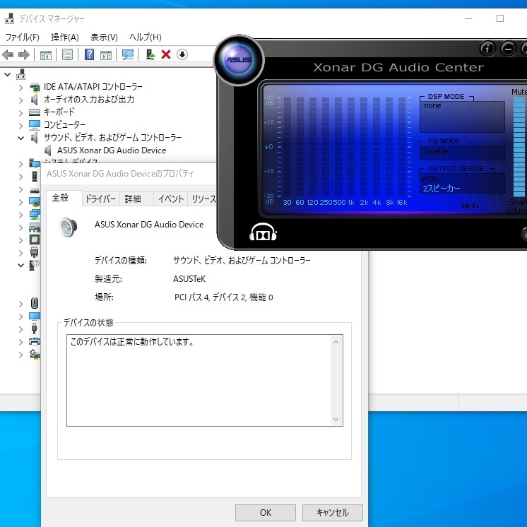The image size is (527, 527).
Task: Collapse the サウンド、ビデオ、およびゲーム コントローラー node
Action: click(x=20, y=138)
